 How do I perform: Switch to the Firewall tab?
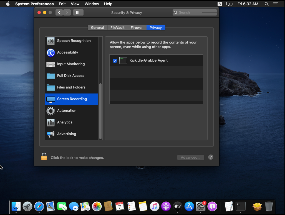(x=137, y=28)
